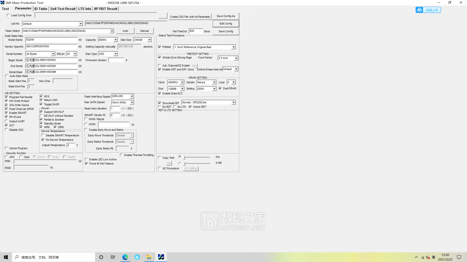Viewport: 467px width, 262px height.
Task: Open the notification center icon
Action: point(459,257)
